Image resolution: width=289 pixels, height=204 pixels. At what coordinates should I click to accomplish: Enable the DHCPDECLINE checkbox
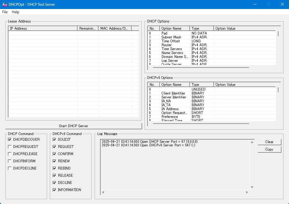(x=10, y=168)
